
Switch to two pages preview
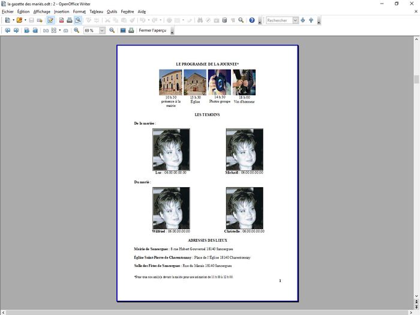(x=46, y=31)
